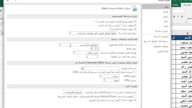192x108 pixels.
Task: Open the default font 'خط النص الأساسي' dropdown
Action: click(x=79, y=45)
